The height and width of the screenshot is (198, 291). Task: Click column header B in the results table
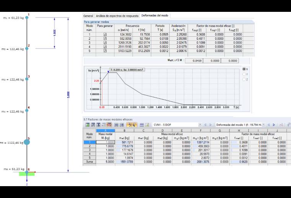pyautogui.click(x=124, y=130)
